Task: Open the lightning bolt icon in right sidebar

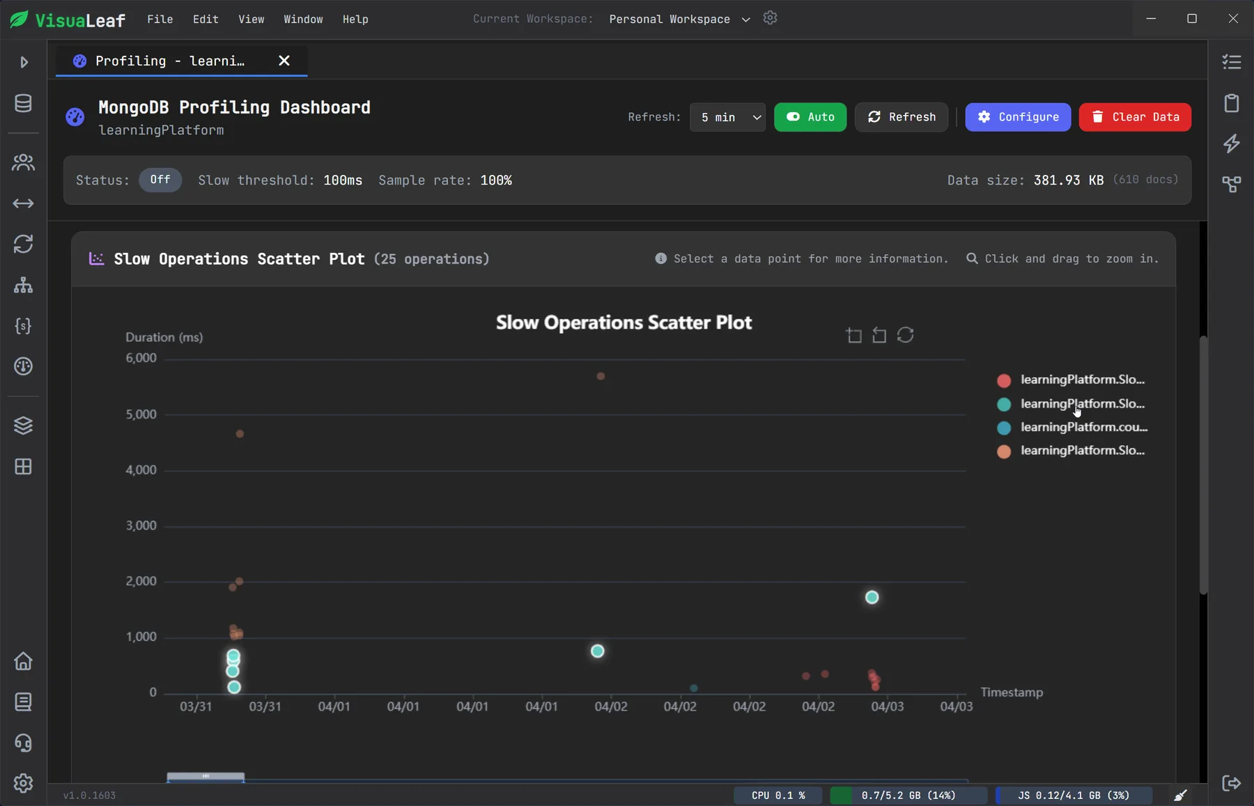Action: (1232, 144)
